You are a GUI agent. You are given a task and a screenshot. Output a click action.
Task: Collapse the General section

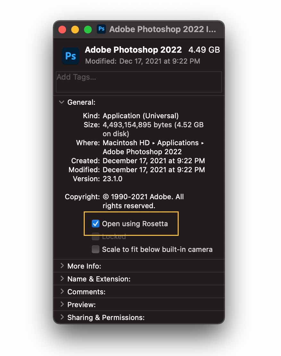[x=61, y=102]
